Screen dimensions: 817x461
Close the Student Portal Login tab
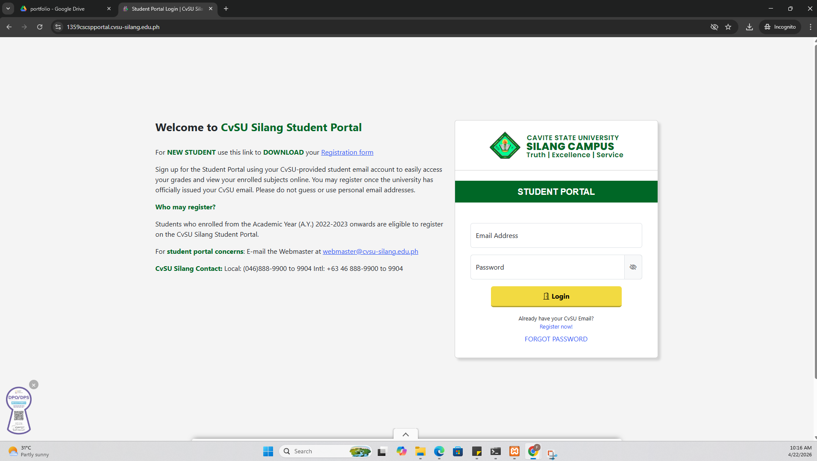(211, 9)
